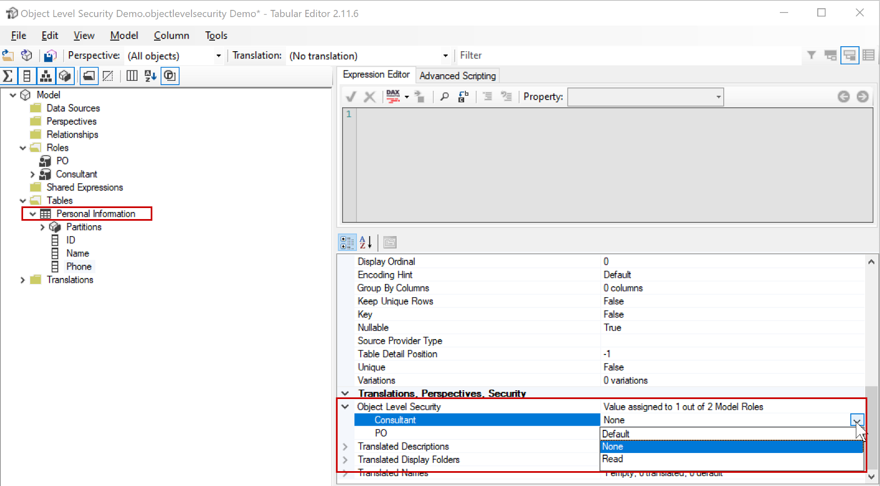Click the navigate back arrow icon
The width and height of the screenshot is (880, 486).
(844, 97)
